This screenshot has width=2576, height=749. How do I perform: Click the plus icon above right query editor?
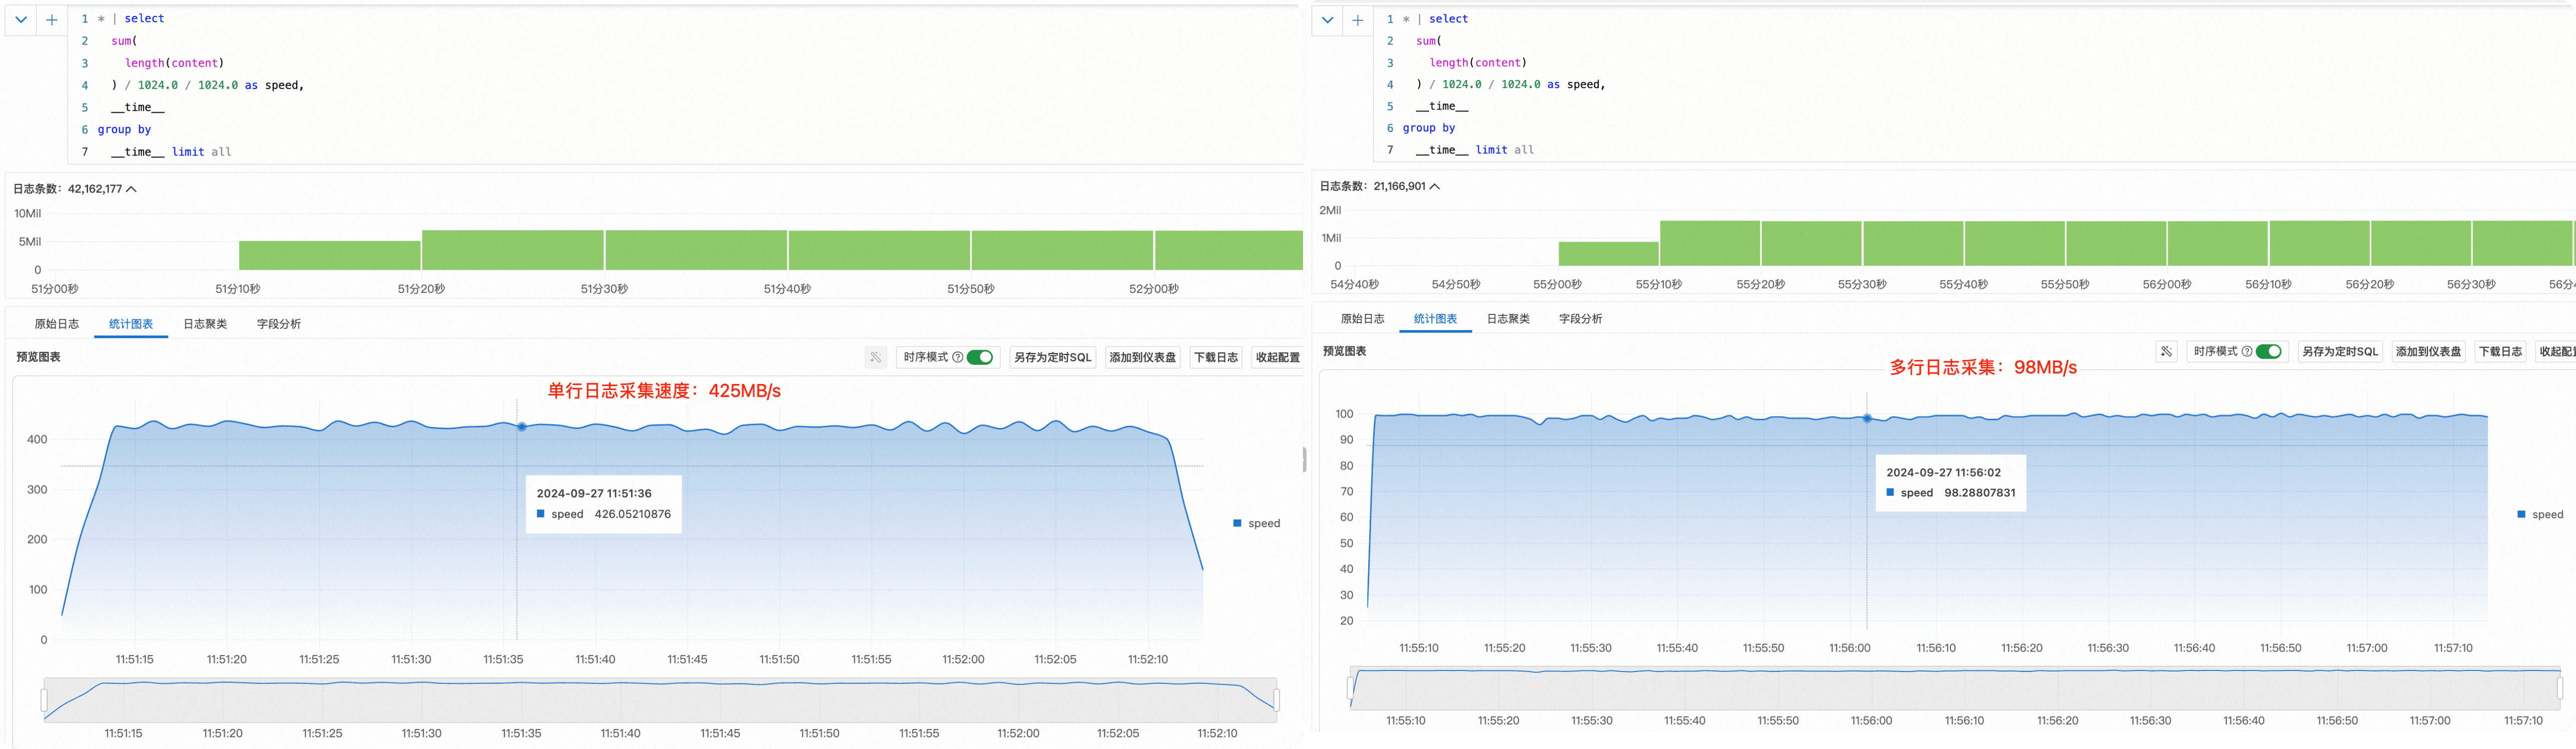point(1357,20)
